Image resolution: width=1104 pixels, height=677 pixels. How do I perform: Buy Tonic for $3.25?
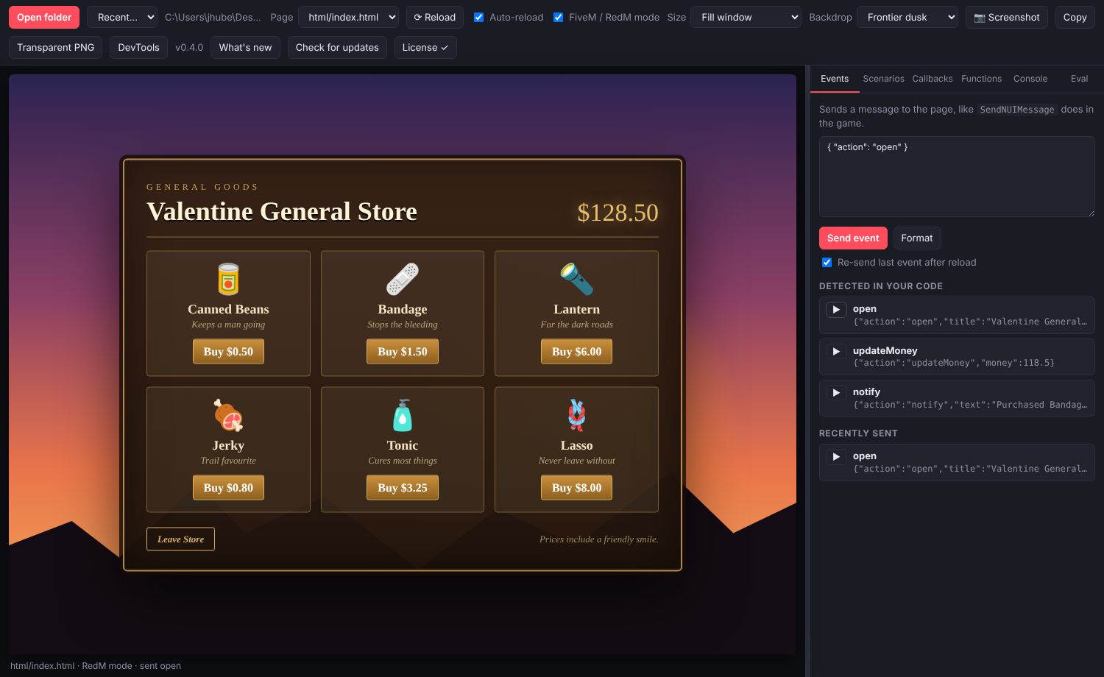[x=403, y=488]
